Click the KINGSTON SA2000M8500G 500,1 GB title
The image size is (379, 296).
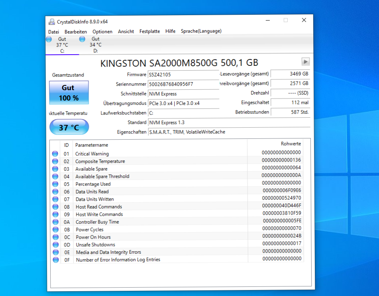pos(179,63)
